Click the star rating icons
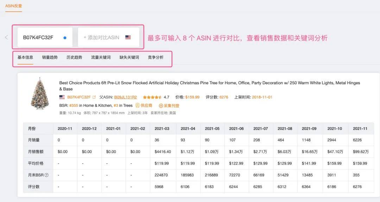The width and height of the screenshot is (380, 202). click(152, 97)
